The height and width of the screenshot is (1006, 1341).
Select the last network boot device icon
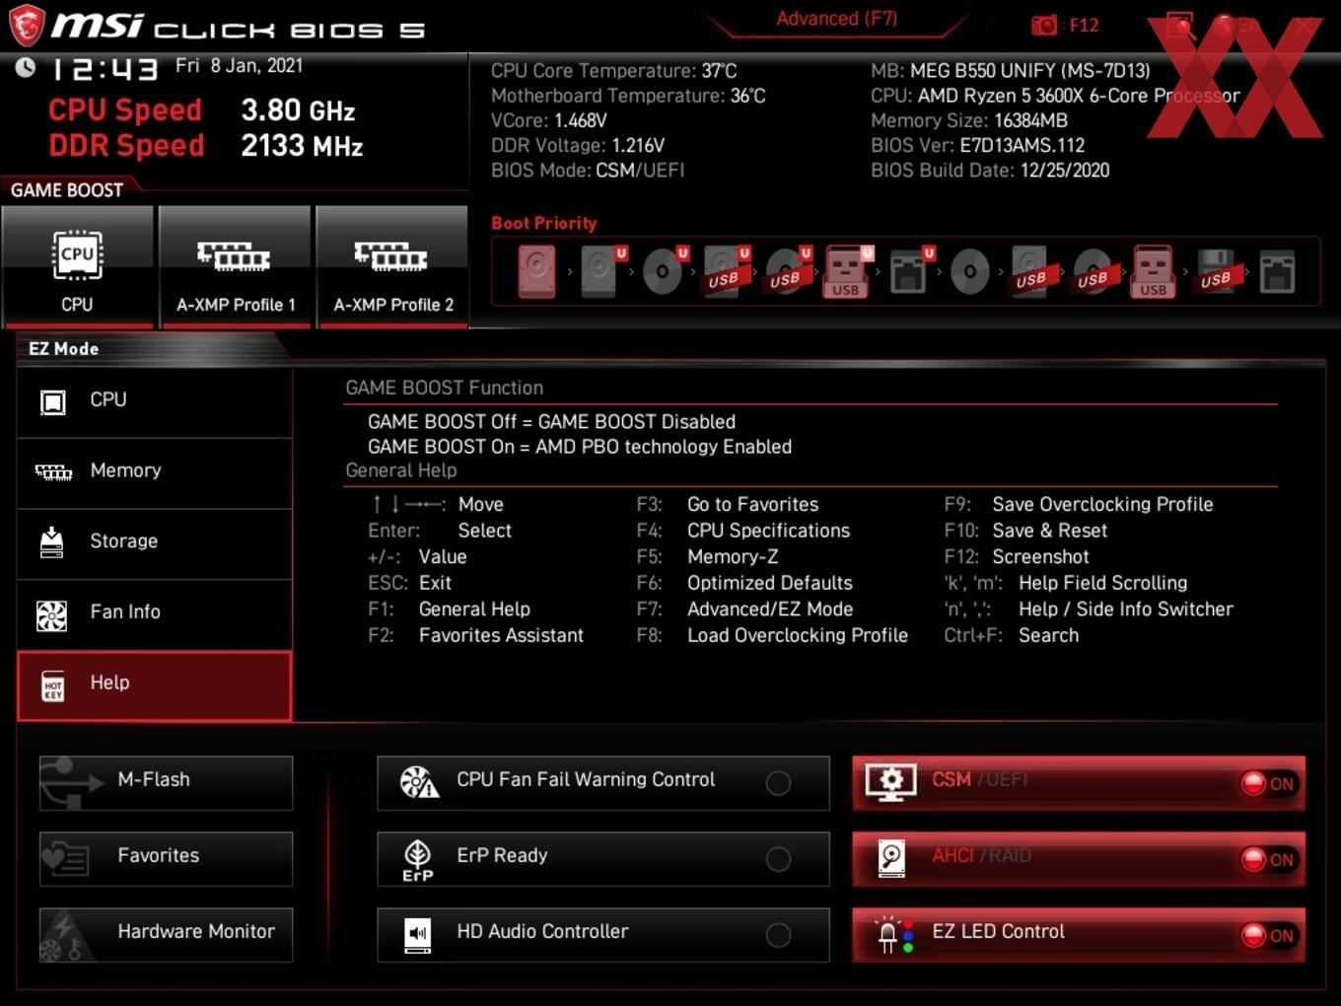point(1277,271)
